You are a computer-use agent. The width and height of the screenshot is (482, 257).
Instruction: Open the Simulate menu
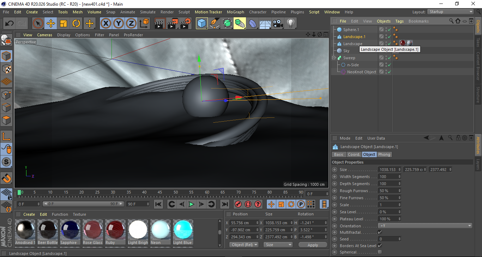(x=147, y=12)
